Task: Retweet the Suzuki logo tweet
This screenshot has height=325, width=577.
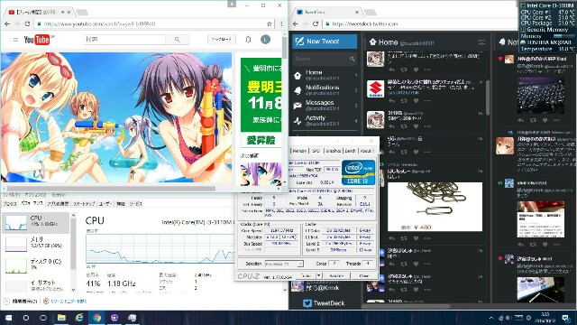Action: click(x=404, y=100)
